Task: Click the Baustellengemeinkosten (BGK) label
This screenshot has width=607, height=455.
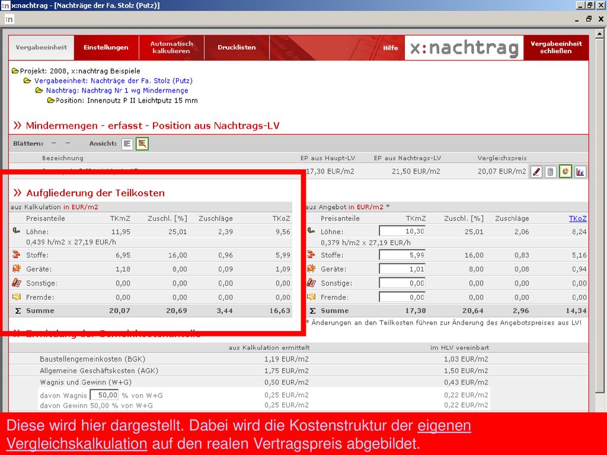Action: pyautogui.click(x=92, y=359)
